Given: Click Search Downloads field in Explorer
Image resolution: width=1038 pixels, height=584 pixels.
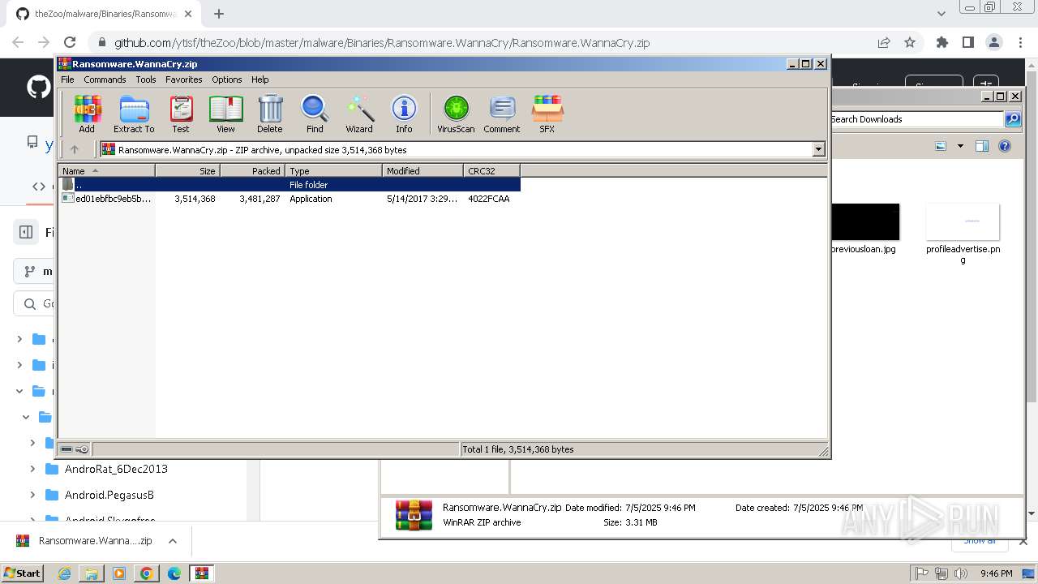Looking at the screenshot, I should pyautogui.click(x=916, y=119).
